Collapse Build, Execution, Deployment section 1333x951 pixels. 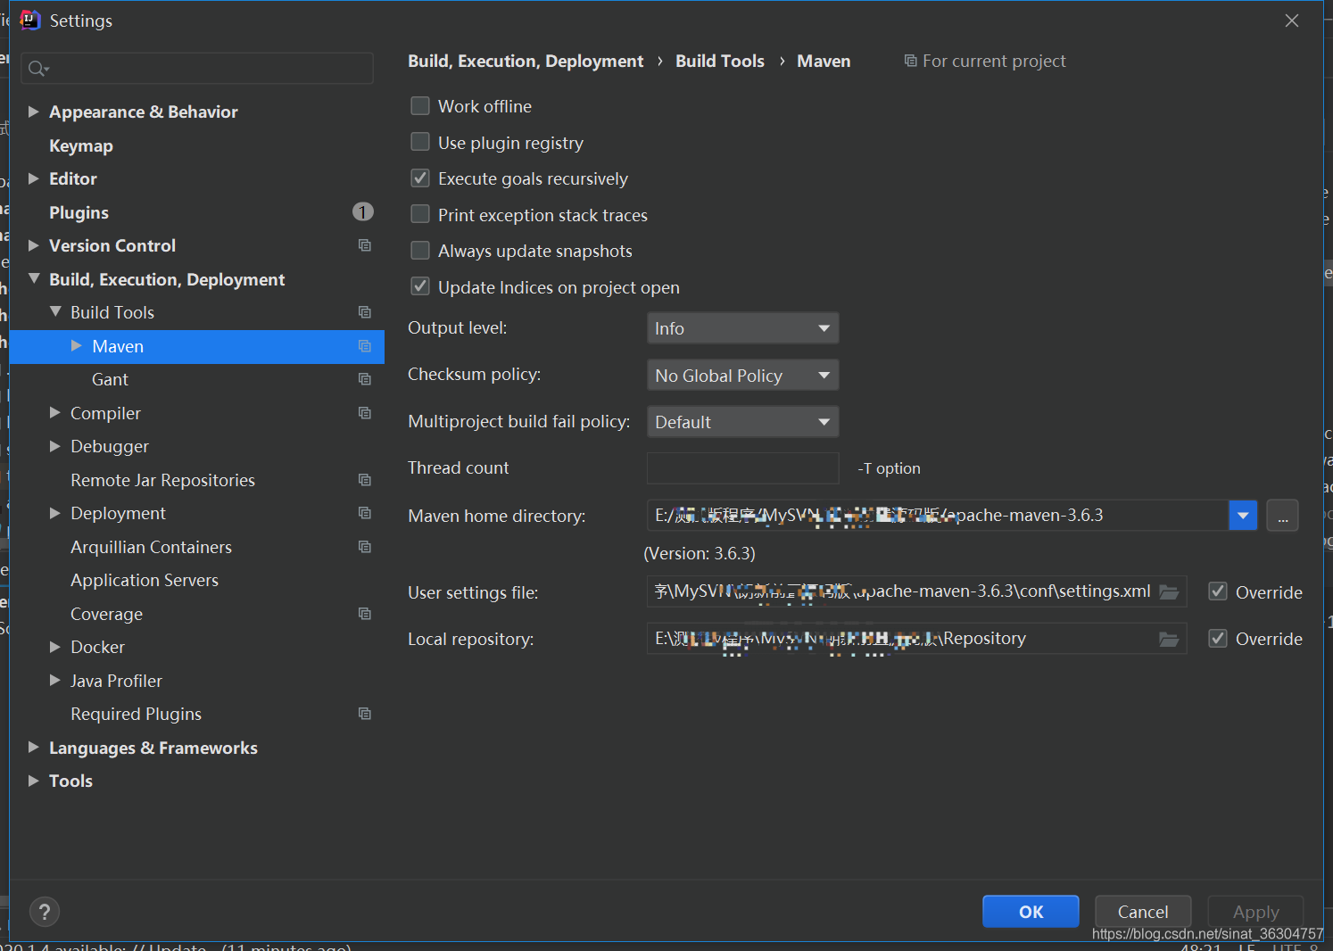(34, 279)
